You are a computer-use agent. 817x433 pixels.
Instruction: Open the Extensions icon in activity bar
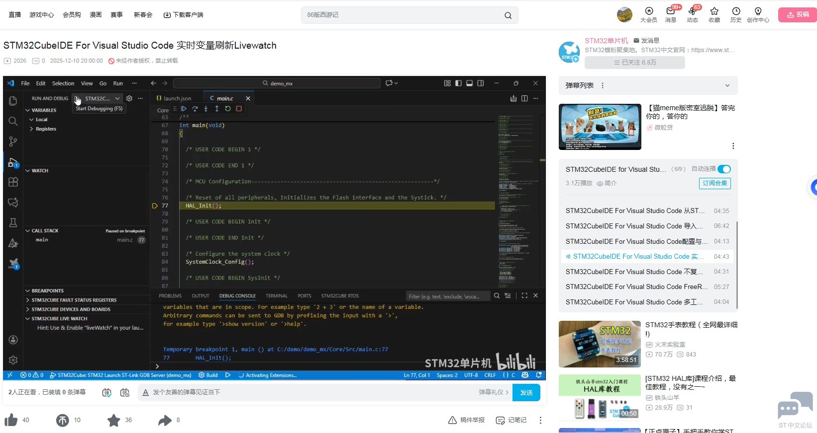click(x=13, y=182)
